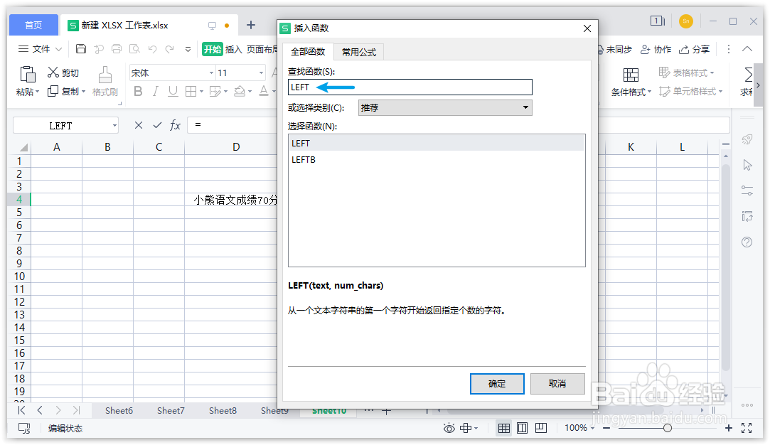Click the help question mark icon
Screen dimensions: 770x445
tap(746, 242)
